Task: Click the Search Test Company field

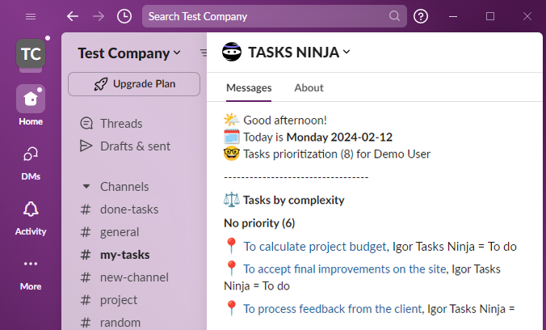Action: pyautogui.click(x=267, y=16)
